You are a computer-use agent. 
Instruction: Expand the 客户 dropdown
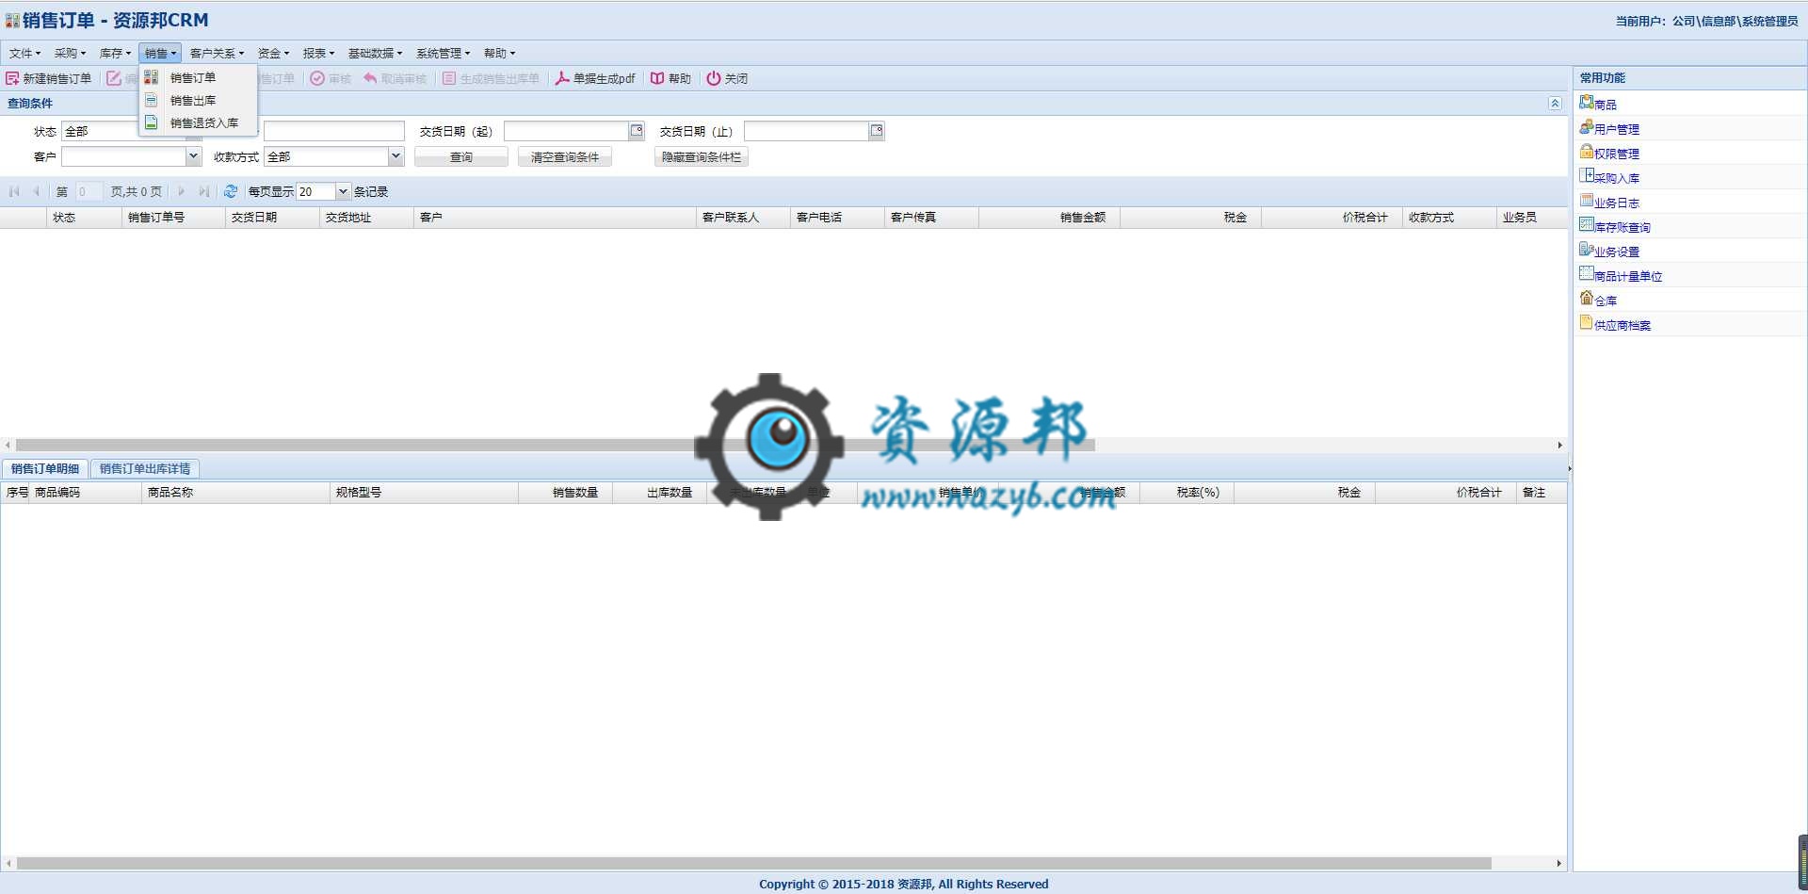(x=193, y=156)
